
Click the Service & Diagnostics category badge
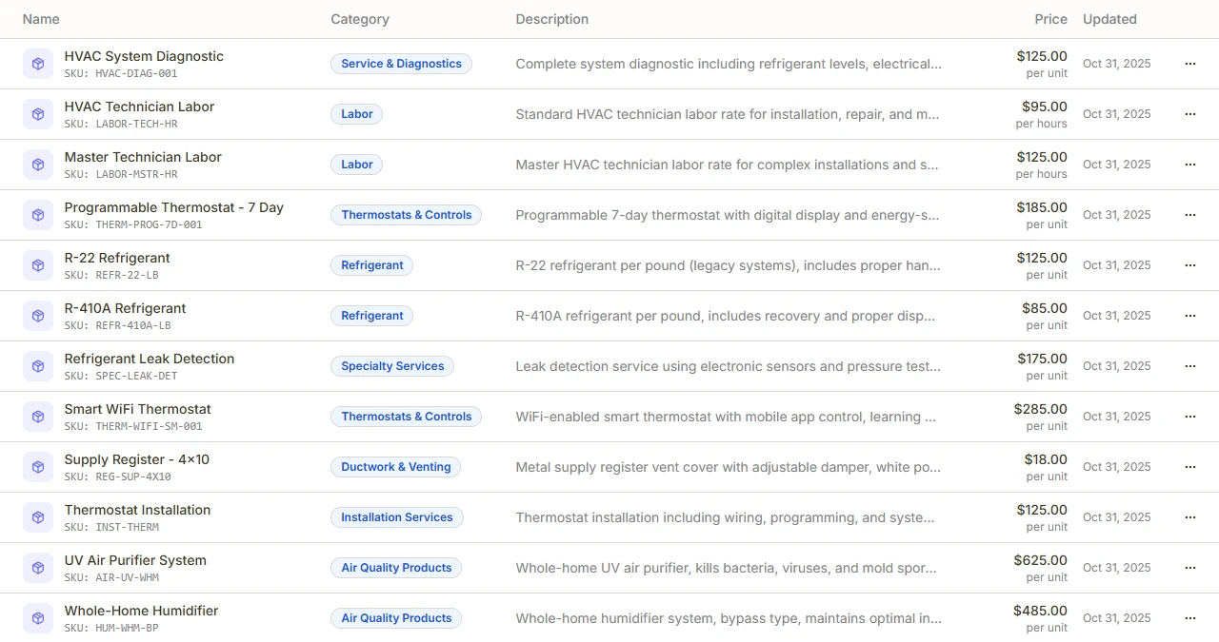[401, 64]
